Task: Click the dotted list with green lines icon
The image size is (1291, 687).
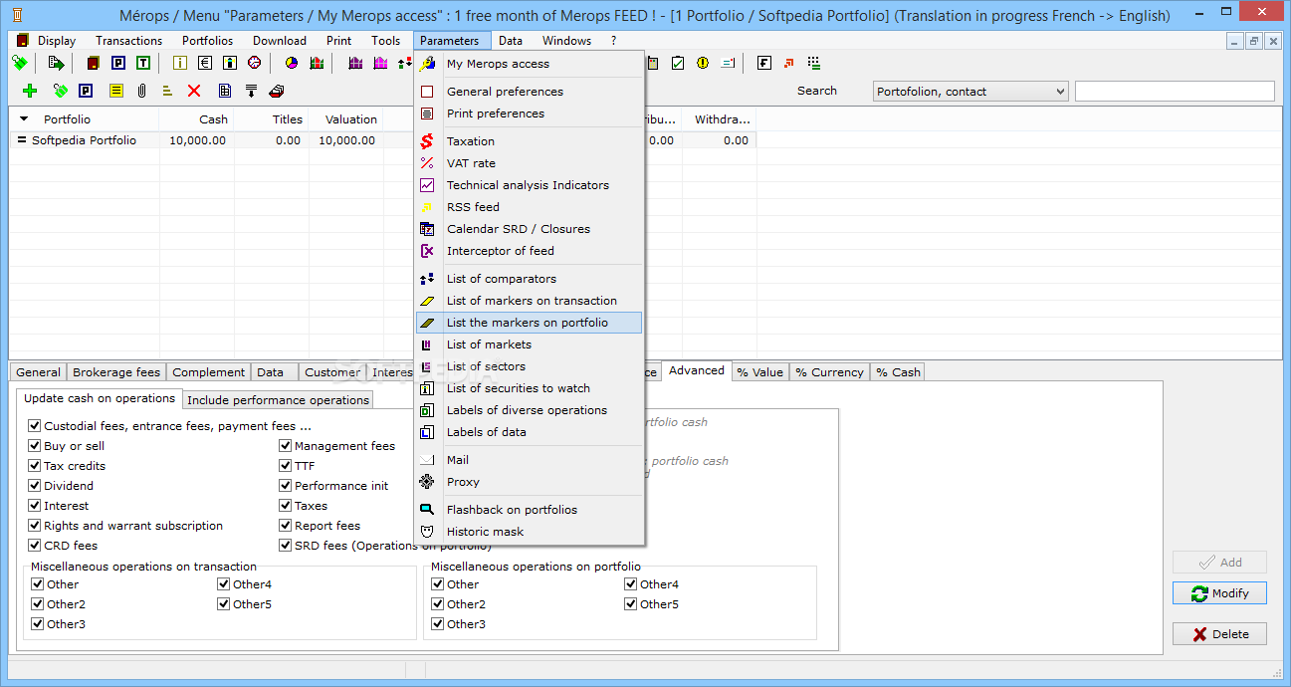Action: [814, 63]
